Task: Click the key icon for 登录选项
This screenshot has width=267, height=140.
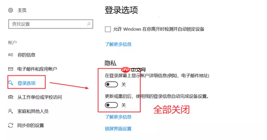Action: coord(11,83)
